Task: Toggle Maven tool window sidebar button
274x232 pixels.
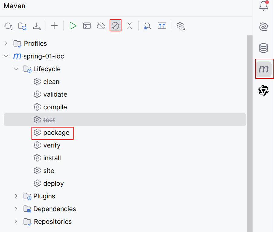Action: [x=264, y=69]
